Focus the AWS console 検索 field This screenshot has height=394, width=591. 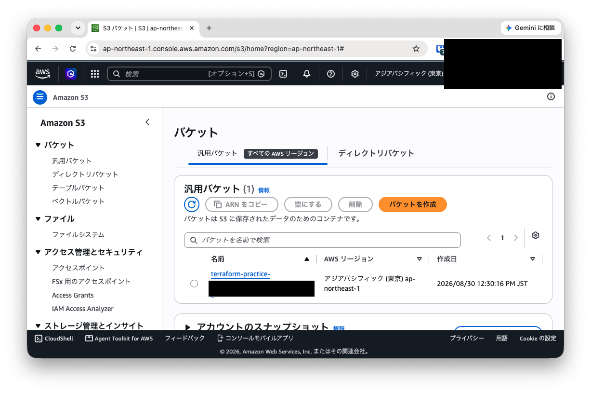(x=189, y=74)
